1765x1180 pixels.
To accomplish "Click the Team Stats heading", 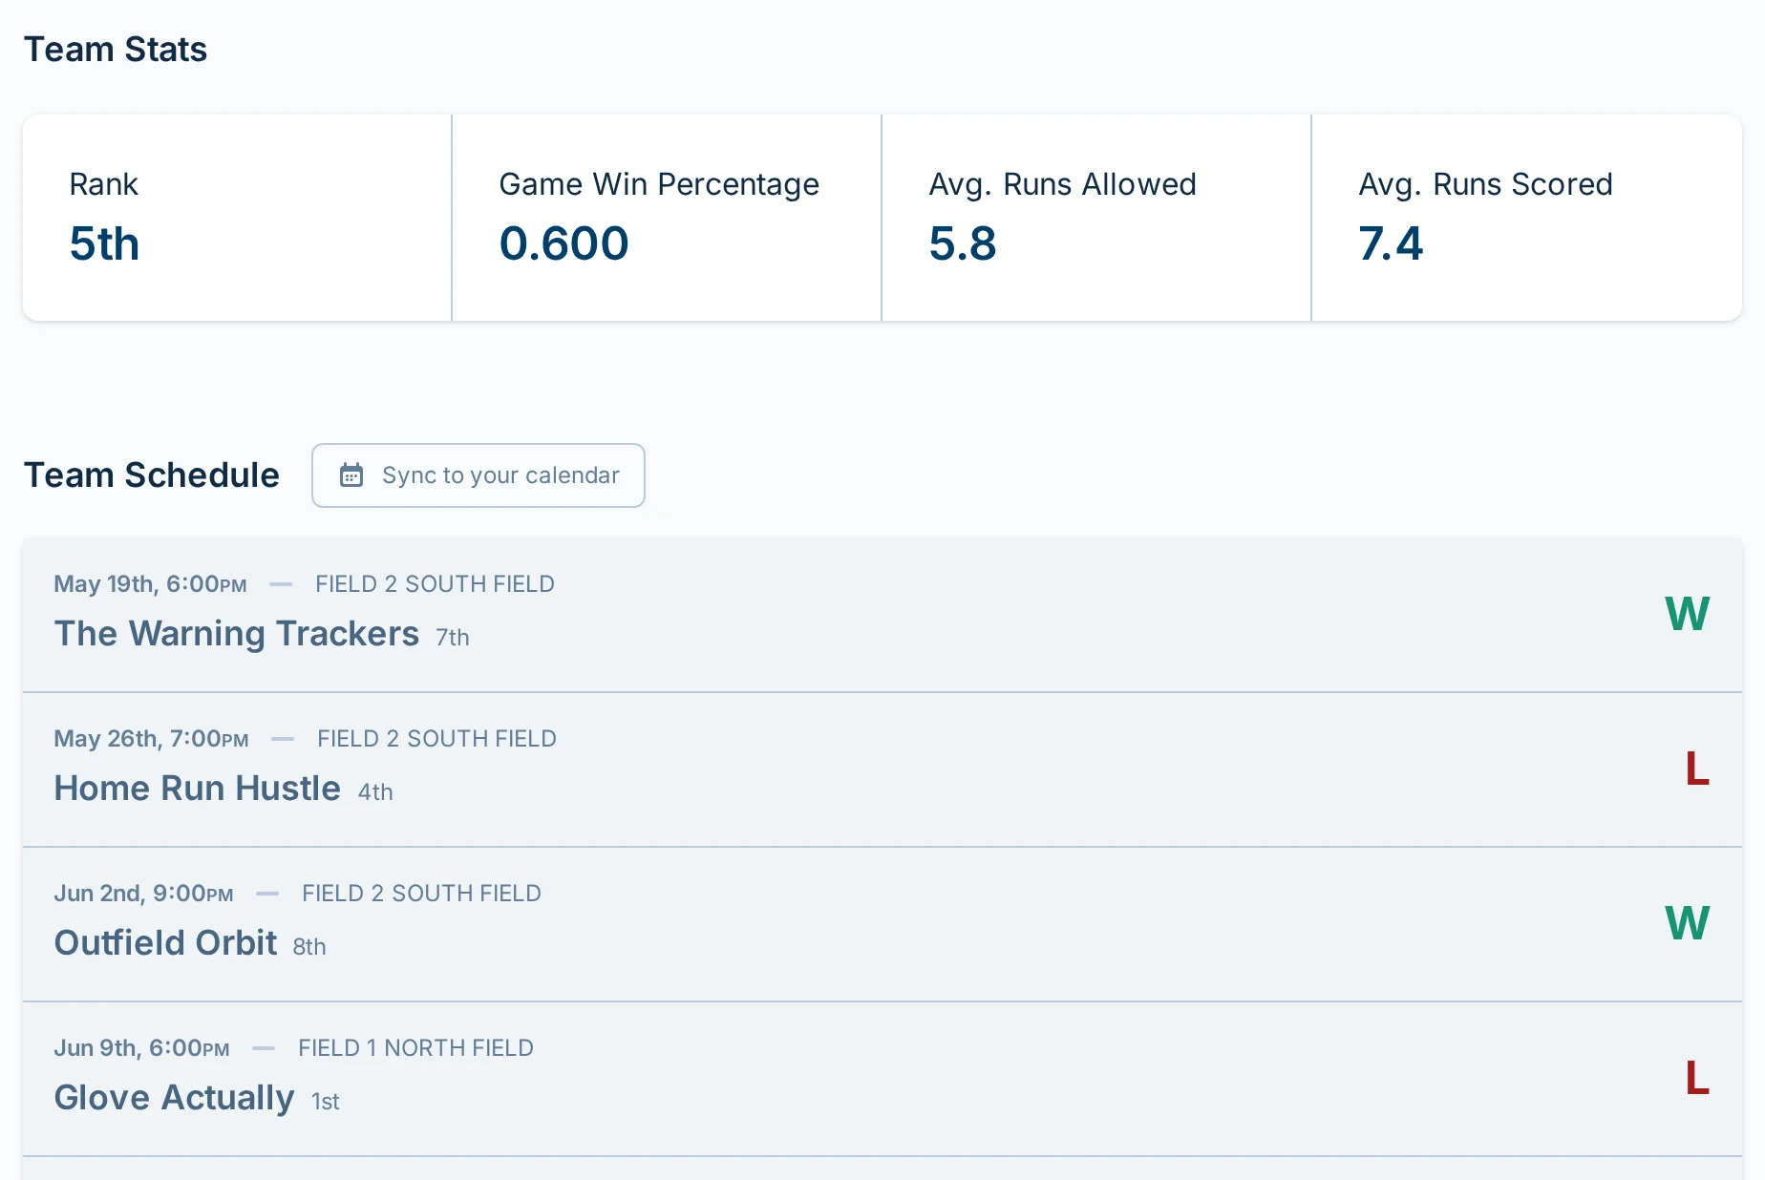I will coord(116,50).
